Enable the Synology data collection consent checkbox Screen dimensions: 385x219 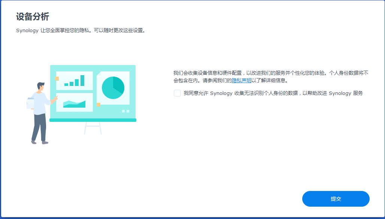(x=177, y=93)
